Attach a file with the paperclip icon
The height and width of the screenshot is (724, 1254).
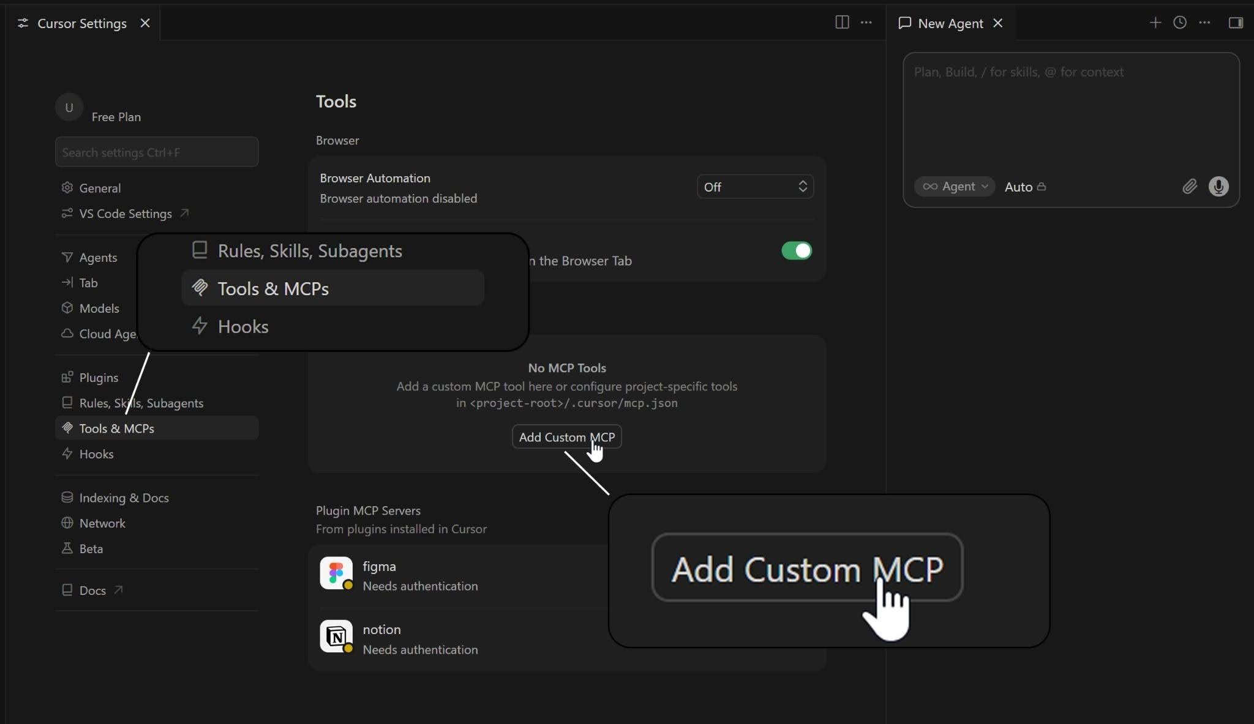[1189, 187]
